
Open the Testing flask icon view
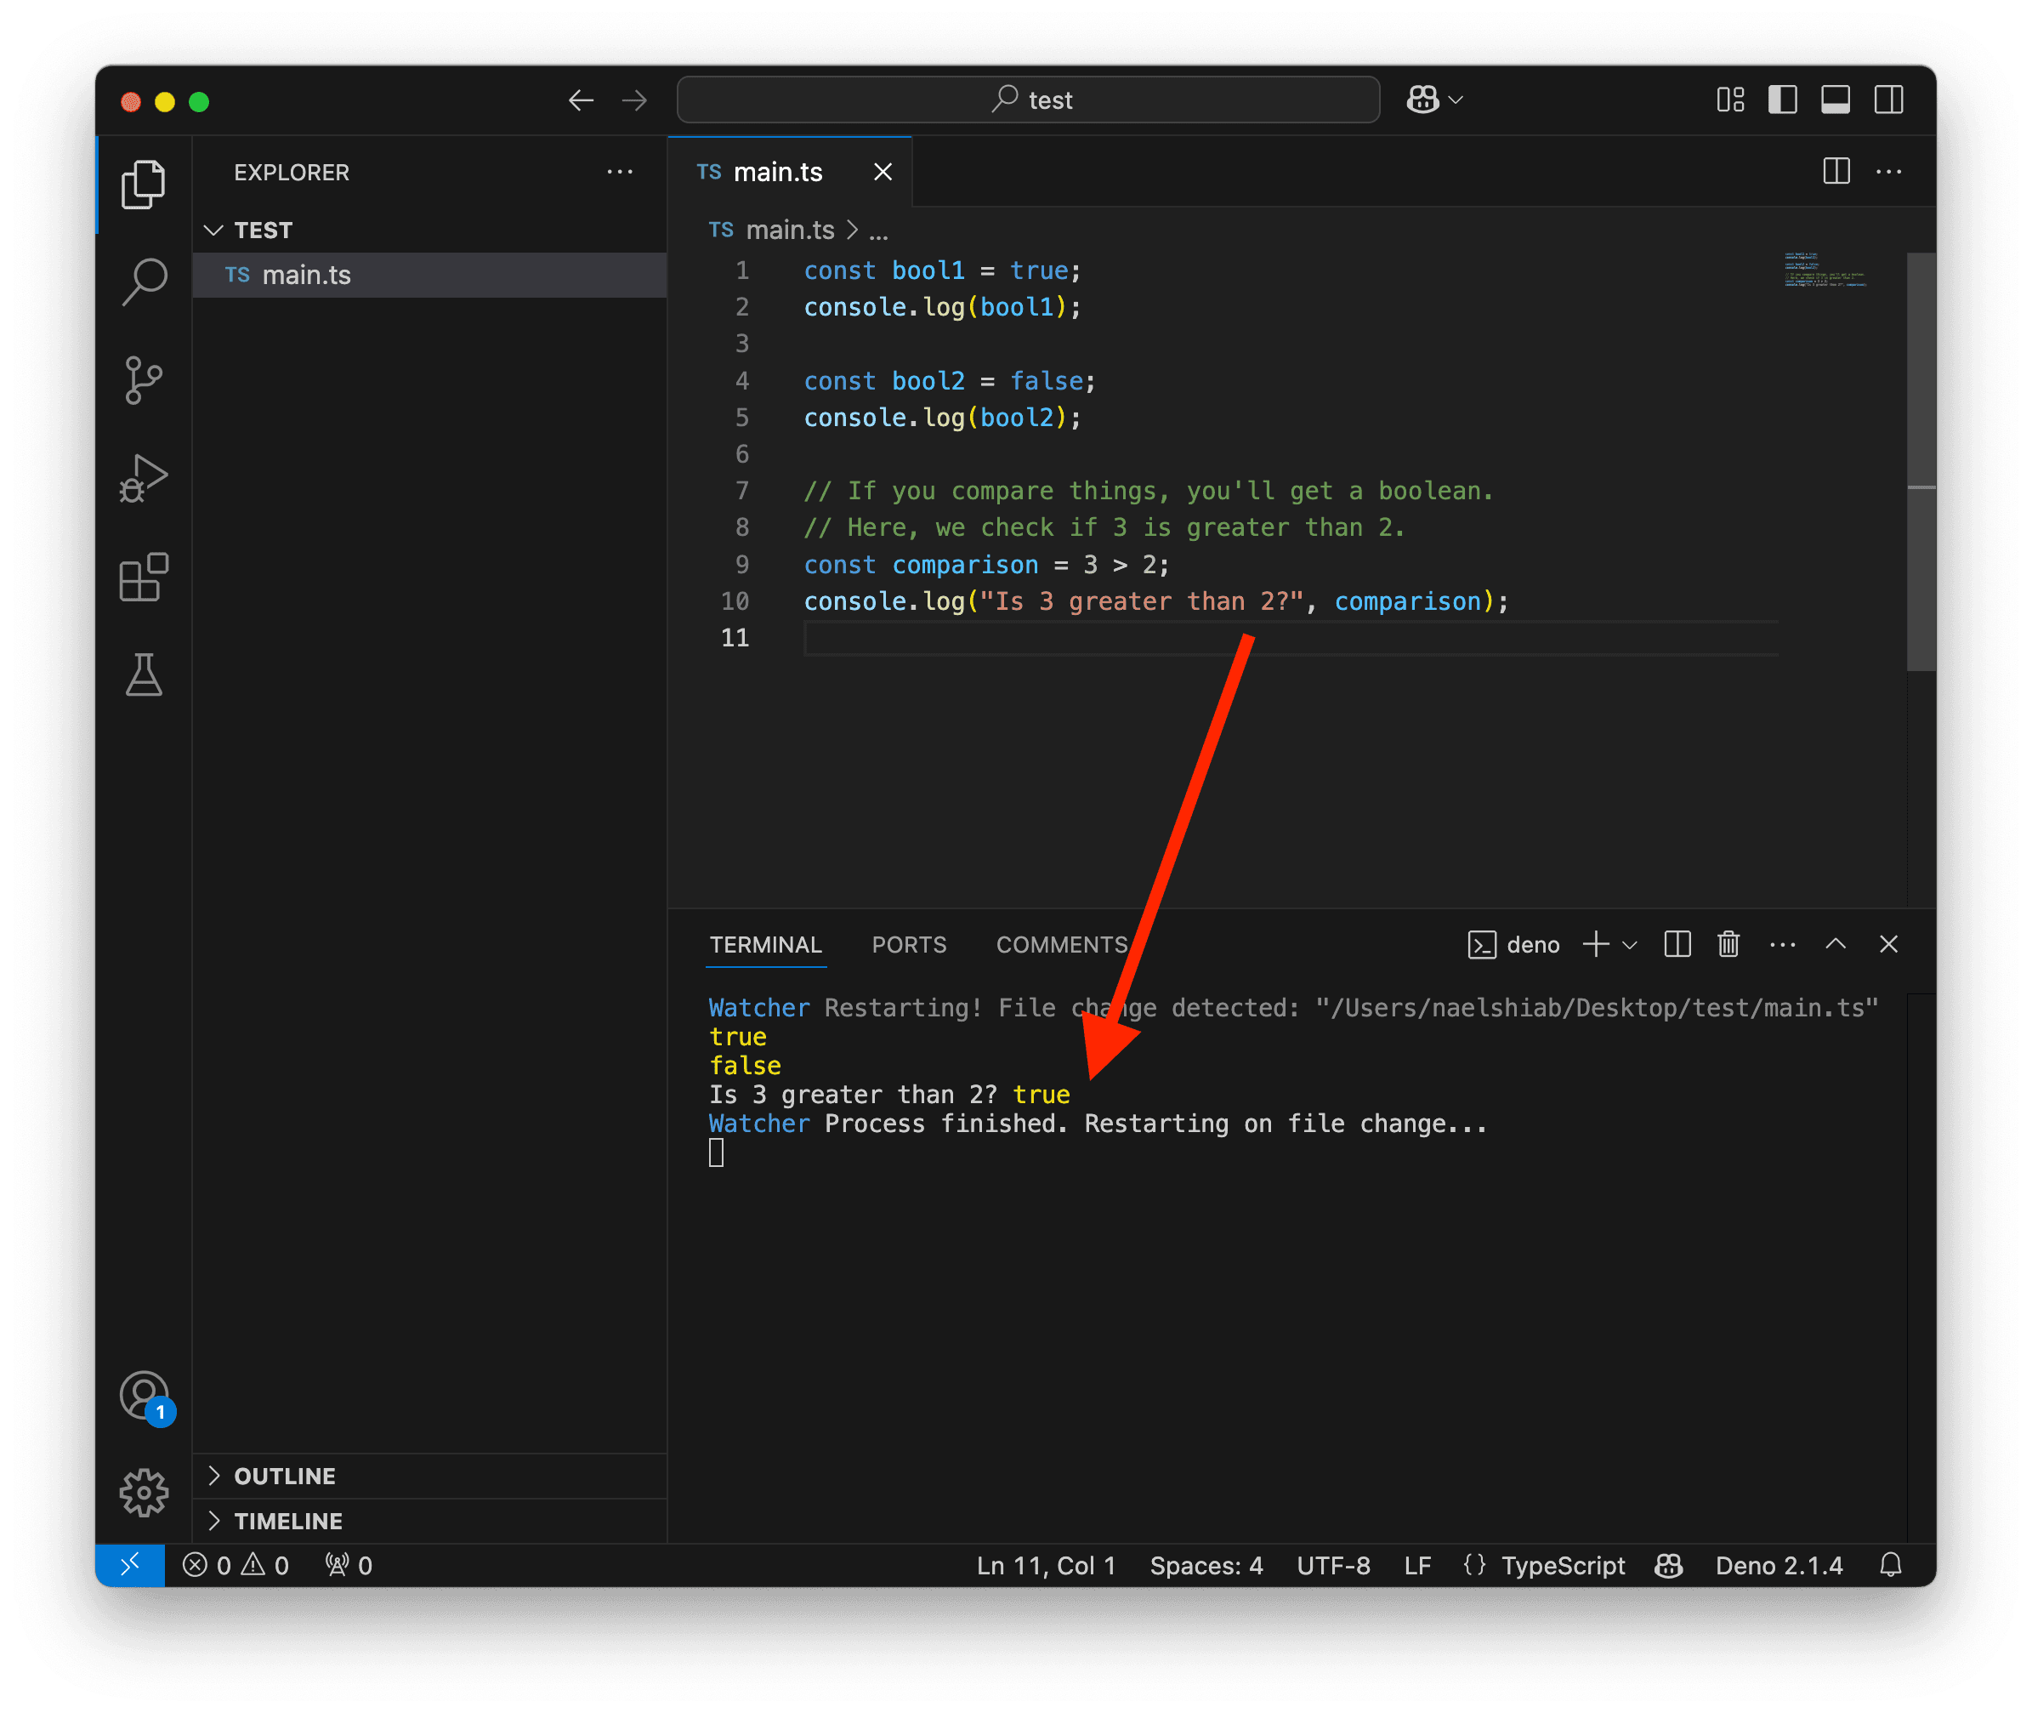point(144,674)
